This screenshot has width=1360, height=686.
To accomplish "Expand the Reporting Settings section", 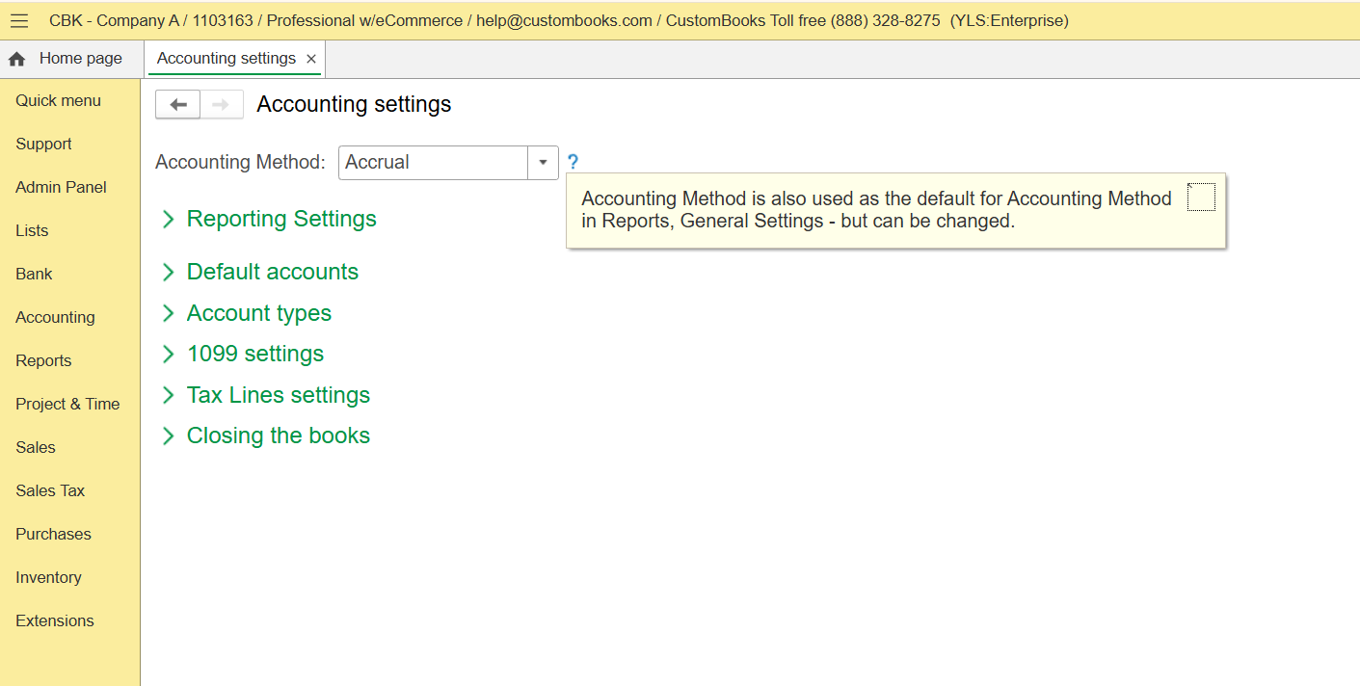I will (280, 219).
